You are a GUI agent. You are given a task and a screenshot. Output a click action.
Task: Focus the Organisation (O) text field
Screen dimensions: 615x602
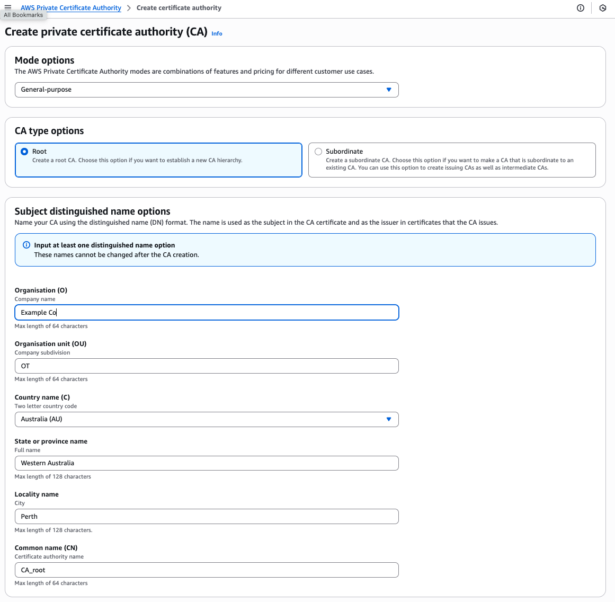(207, 313)
